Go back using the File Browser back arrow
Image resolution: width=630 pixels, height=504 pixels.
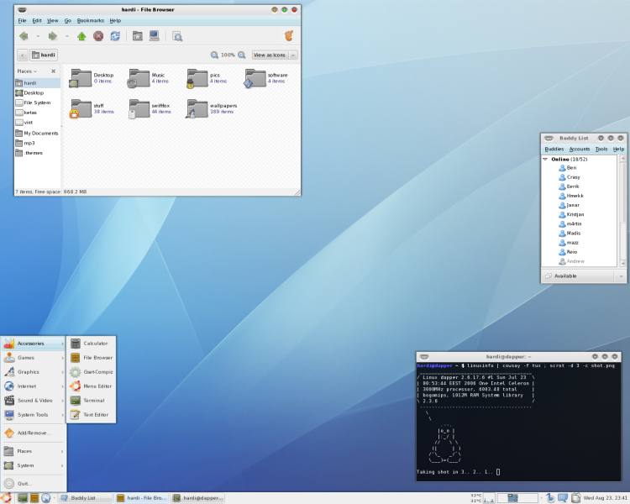coord(24,36)
